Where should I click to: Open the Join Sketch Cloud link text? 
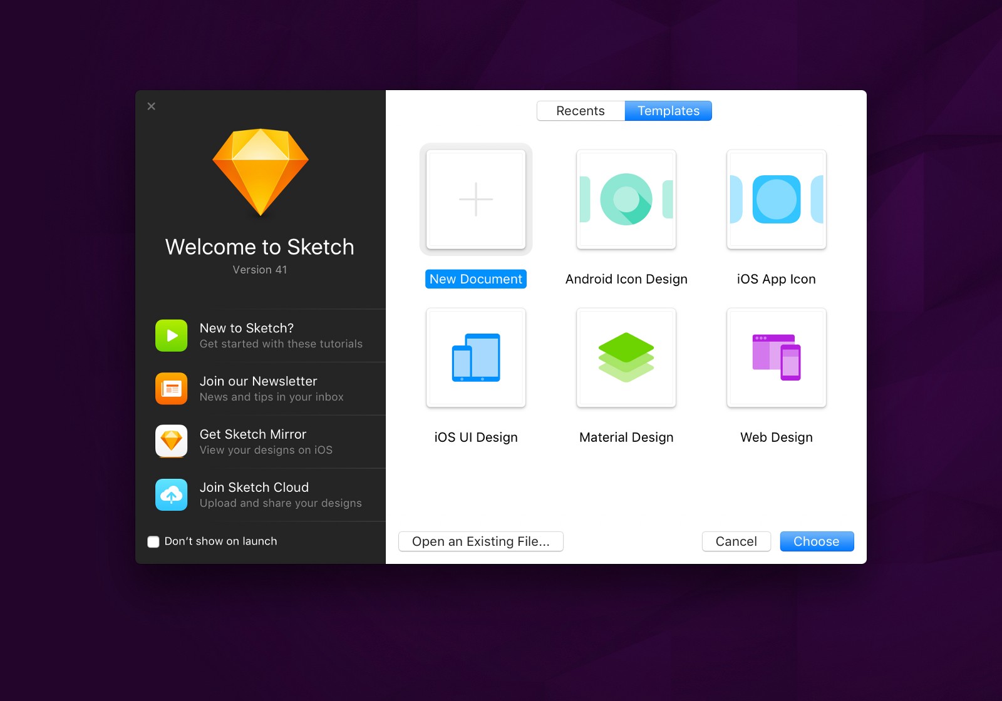[254, 488]
